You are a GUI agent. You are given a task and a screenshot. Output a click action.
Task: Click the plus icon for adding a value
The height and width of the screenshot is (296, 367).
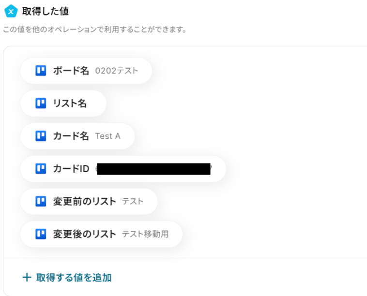click(27, 277)
